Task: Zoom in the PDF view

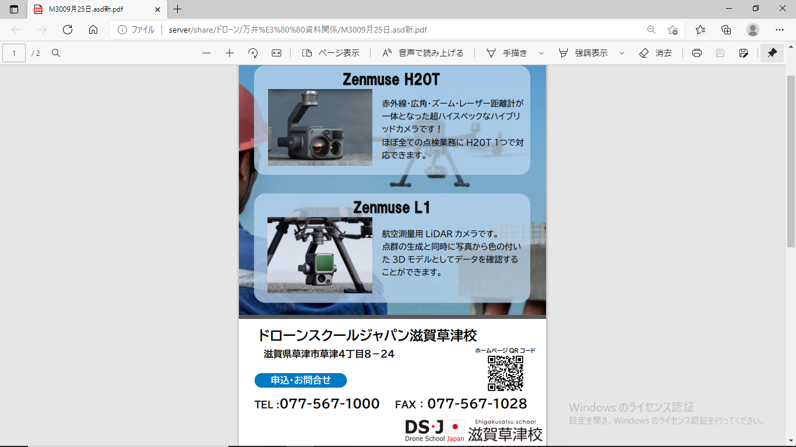Action: coord(230,53)
